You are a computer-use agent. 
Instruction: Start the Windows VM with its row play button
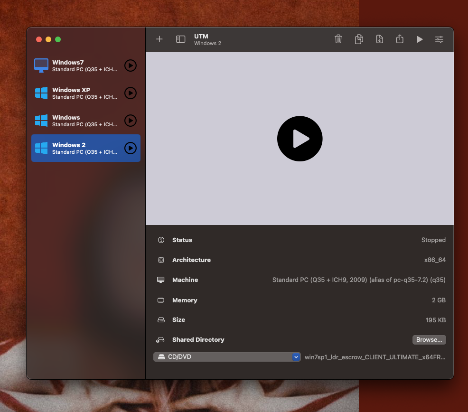point(131,121)
